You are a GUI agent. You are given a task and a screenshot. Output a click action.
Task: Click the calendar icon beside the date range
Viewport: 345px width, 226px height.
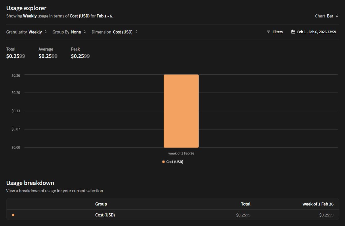click(x=293, y=32)
